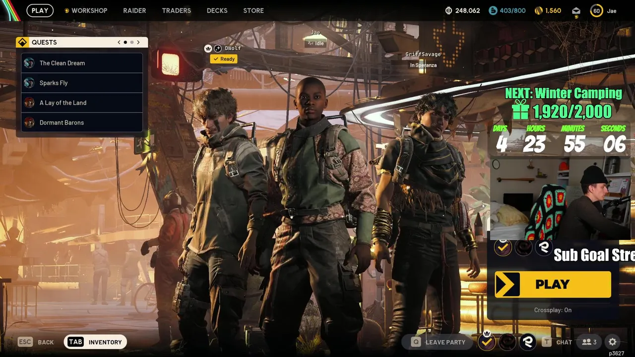Open The Clean Dream quest
Image resolution: width=635 pixels, height=357 pixels.
(82, 63)
